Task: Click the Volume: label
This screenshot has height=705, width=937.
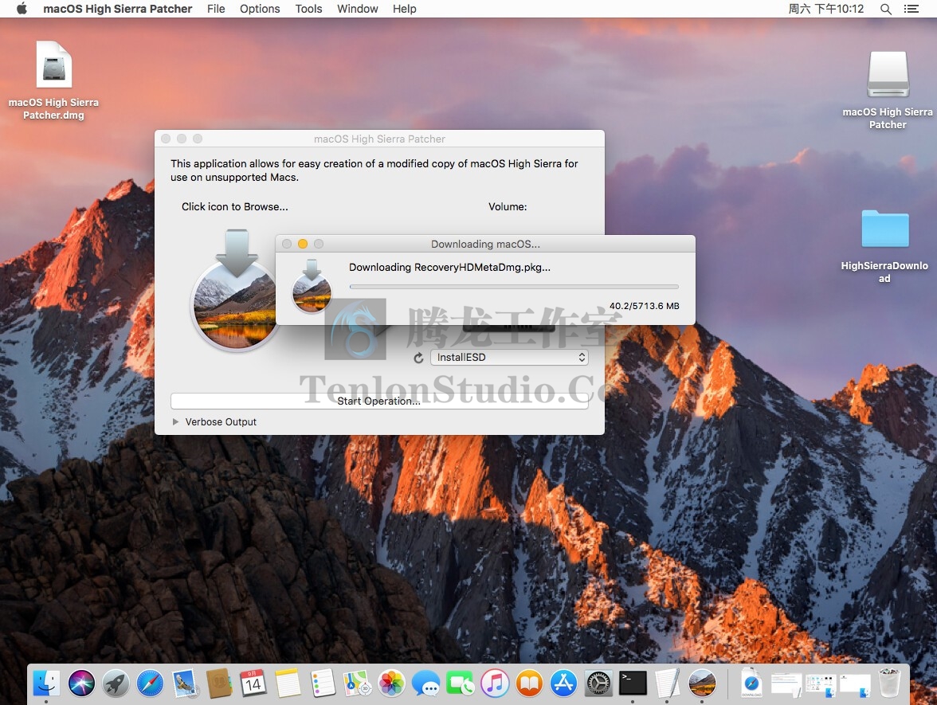Action: click(508, 207)
